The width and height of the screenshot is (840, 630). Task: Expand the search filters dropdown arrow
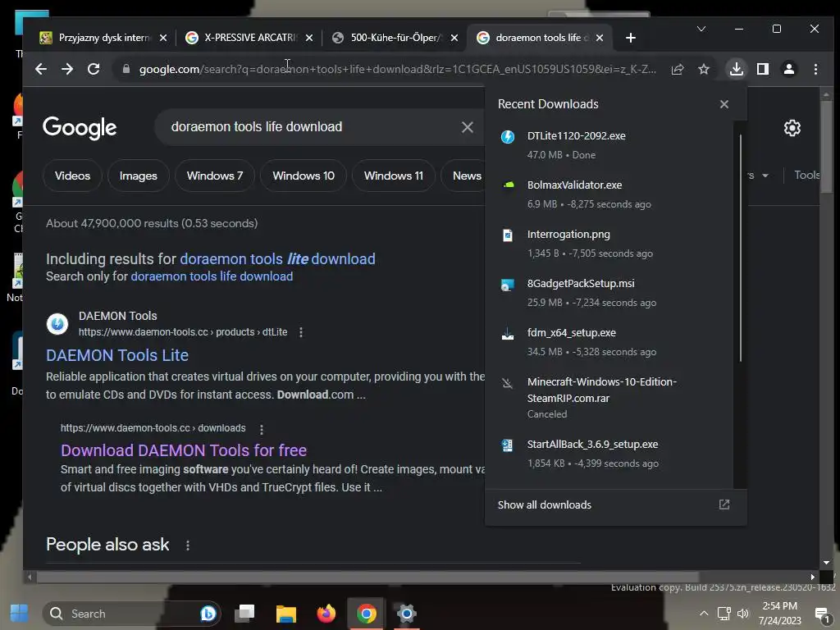765,176
